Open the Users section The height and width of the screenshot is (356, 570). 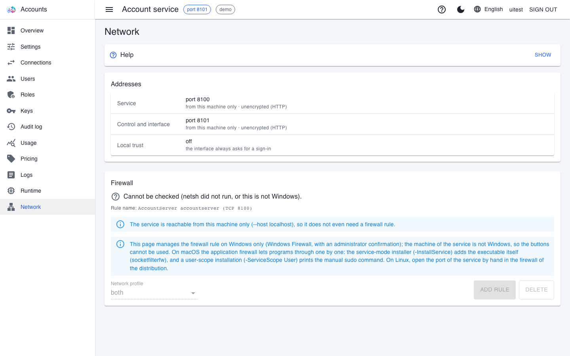pos(47,79)
